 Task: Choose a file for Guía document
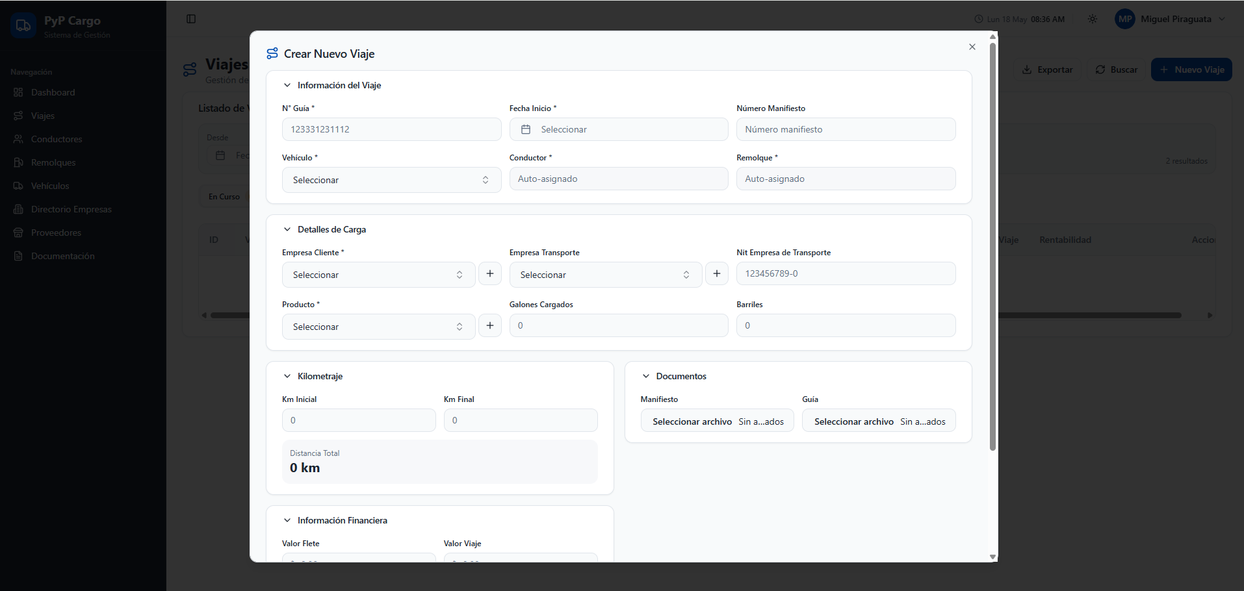[x=879, y=420]
